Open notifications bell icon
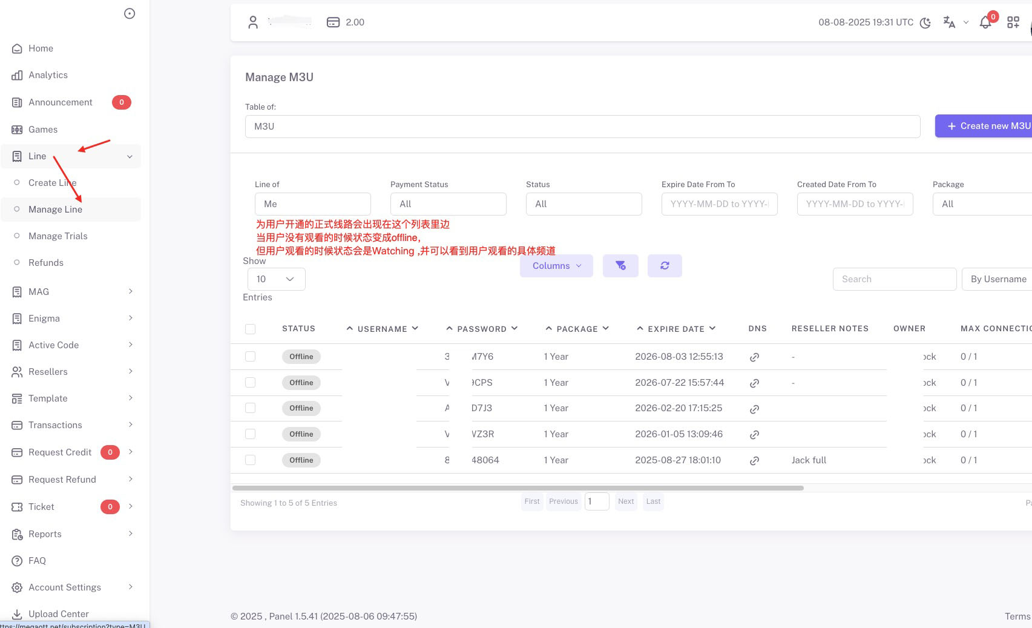Image resolution: width=1032 pixels, height=628 pixels. pyautogui.click(x=985, y=22)
